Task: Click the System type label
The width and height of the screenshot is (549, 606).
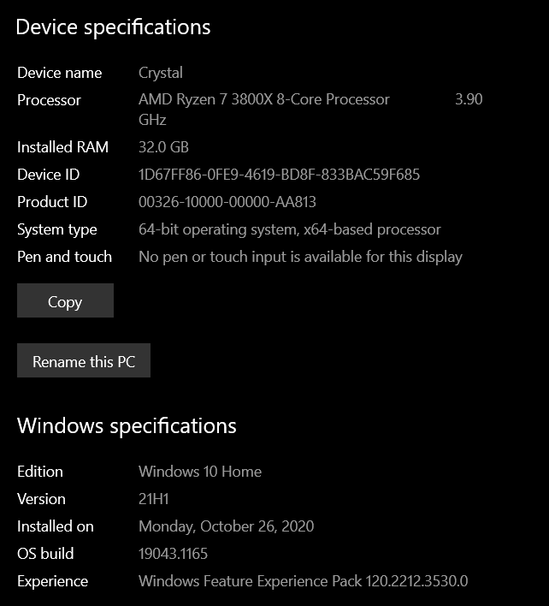Action: [x=57, y=229]
